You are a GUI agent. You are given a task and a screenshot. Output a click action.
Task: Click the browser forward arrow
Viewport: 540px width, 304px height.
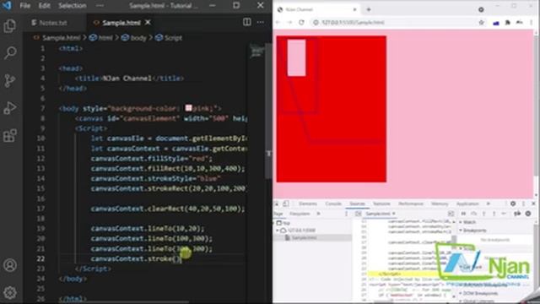tap(289, 23)
